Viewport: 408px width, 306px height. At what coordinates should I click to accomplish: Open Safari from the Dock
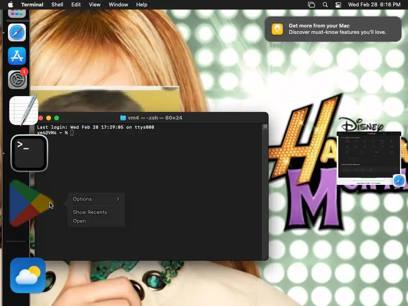17,33
